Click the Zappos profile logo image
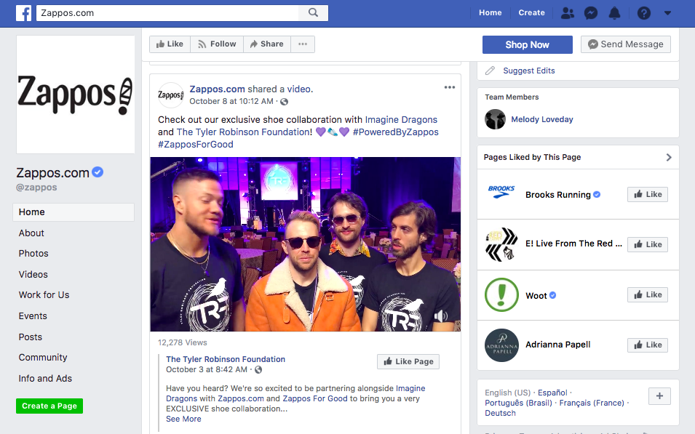 point(76,95)
